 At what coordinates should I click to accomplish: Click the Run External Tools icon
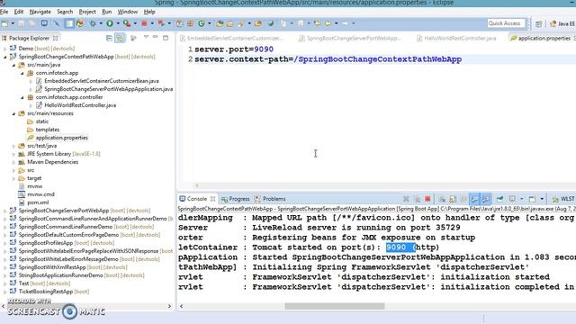click(127, 23)
